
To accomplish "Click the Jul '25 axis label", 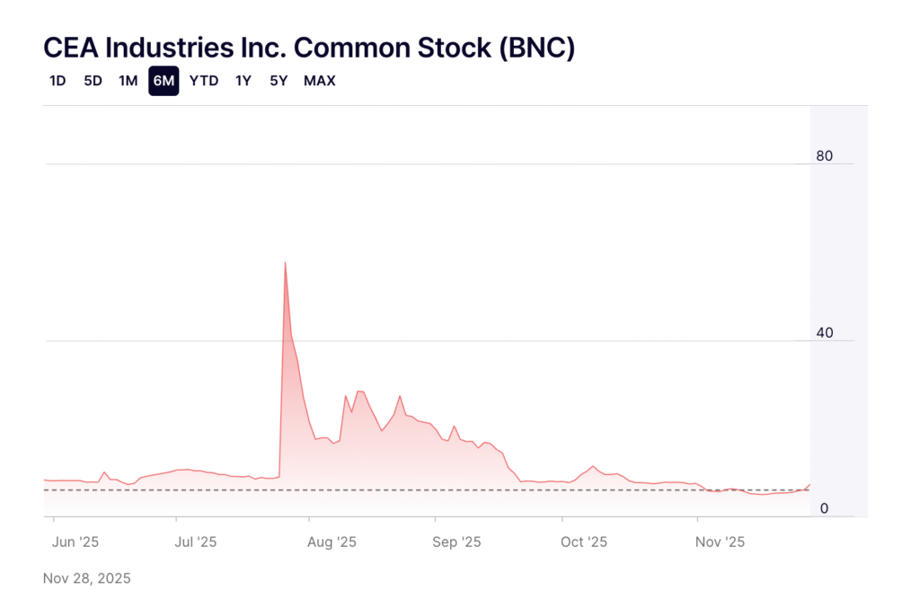I will coord(195,542).
